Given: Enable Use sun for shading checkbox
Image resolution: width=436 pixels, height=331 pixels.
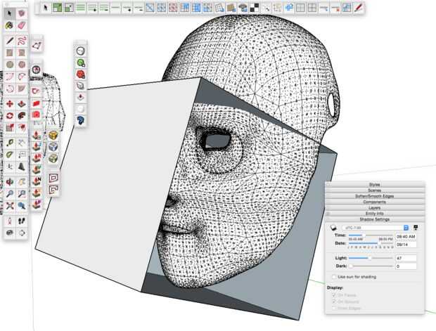Looking at the screenshot, I should tap(334, 277).
